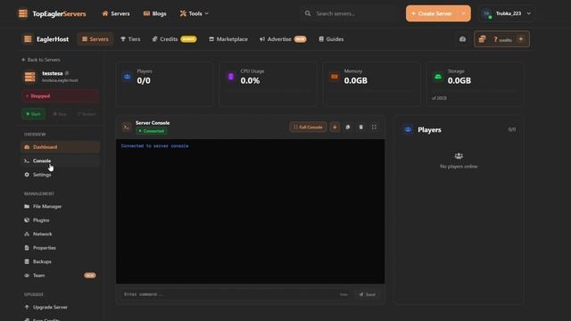
Task: Click the Trubka_223 avatar
Action: click(486, 13)
